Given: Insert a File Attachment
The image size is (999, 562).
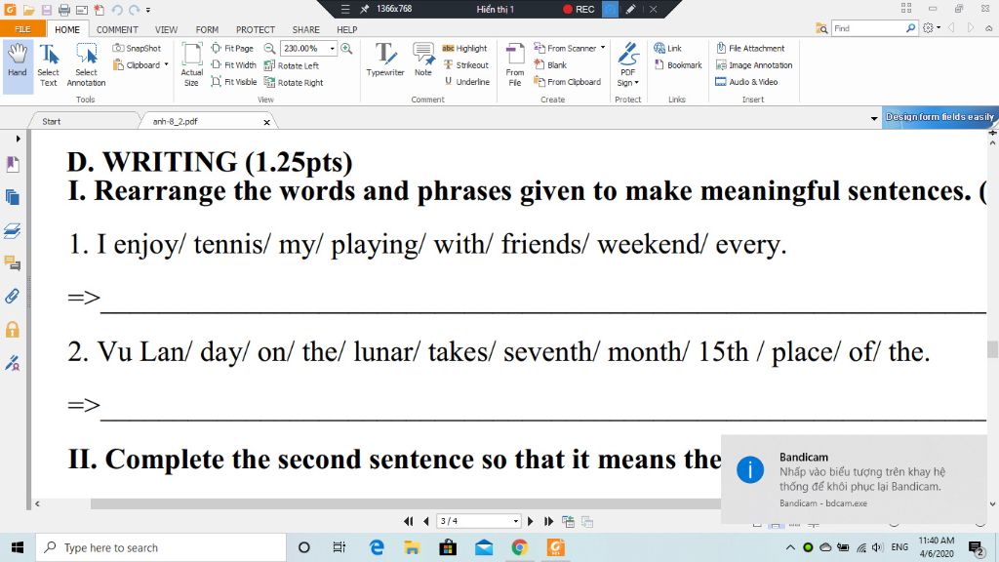Looking at the screenshot, I should [x=750, y=49].
